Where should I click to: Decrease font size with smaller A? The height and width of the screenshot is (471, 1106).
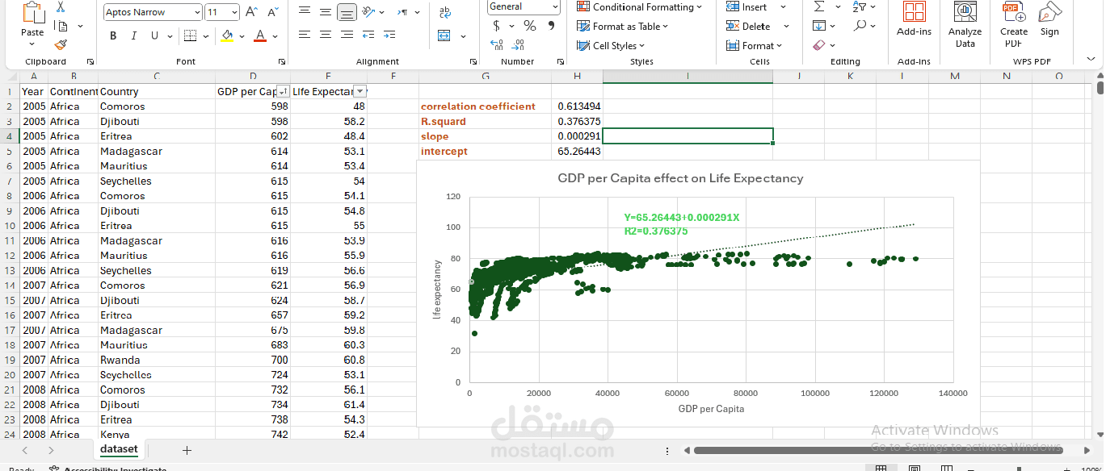click(x=272, y=12)
